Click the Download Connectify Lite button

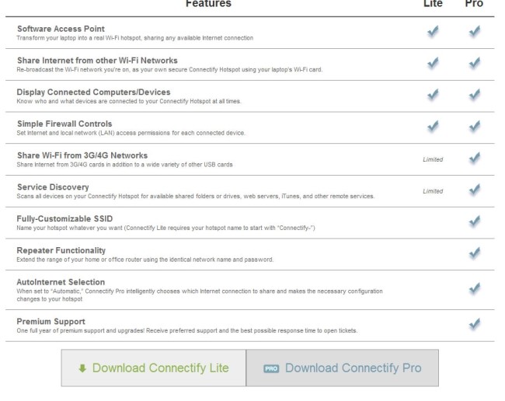coord(153,368)
